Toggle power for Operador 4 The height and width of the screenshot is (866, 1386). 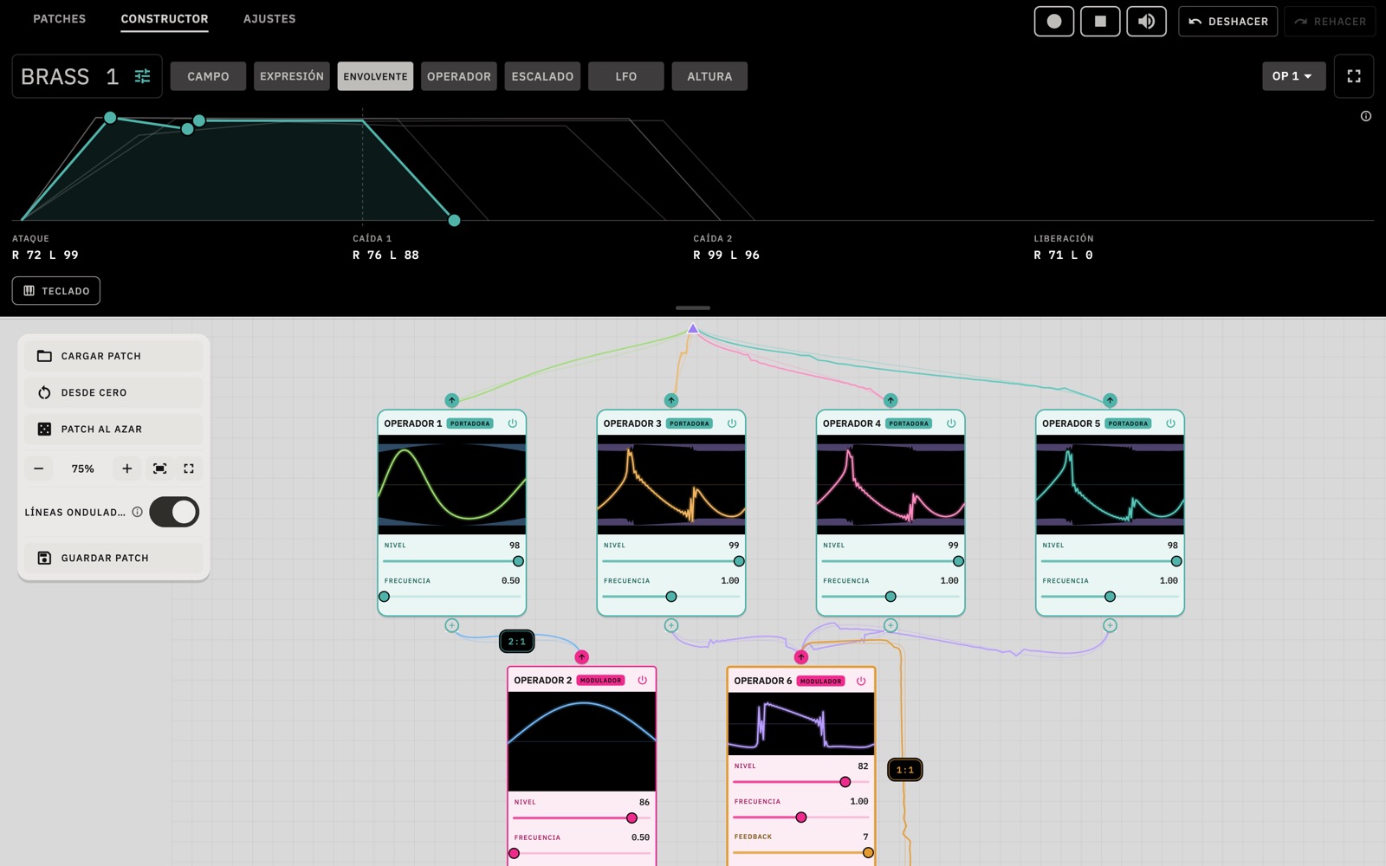(x=951, y=423)
